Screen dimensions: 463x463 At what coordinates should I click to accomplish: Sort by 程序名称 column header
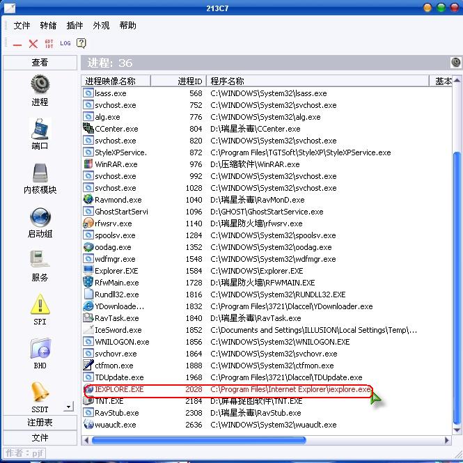[x=317, y=81]
